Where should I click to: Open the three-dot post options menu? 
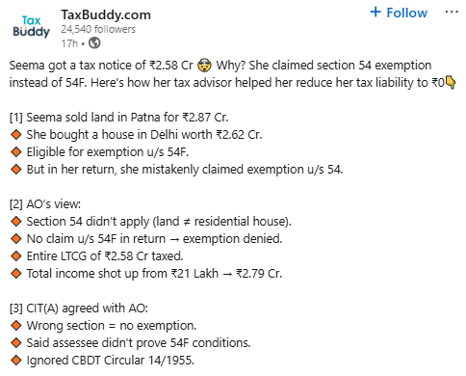[x=452, y=13]
